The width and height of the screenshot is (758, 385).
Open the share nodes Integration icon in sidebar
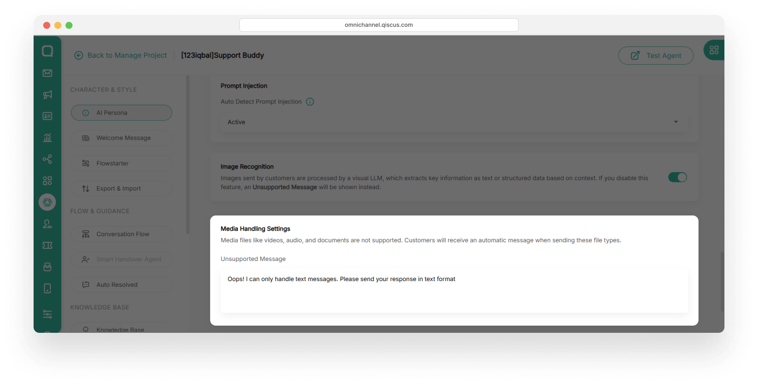pos(47,159)
